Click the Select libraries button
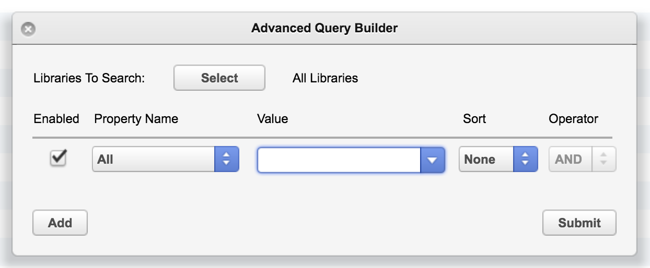650x268 pixels. coord(219,78)
